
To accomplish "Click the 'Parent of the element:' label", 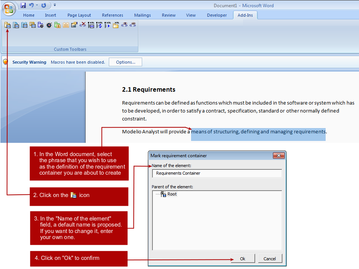I will click(x=172, y=187).
